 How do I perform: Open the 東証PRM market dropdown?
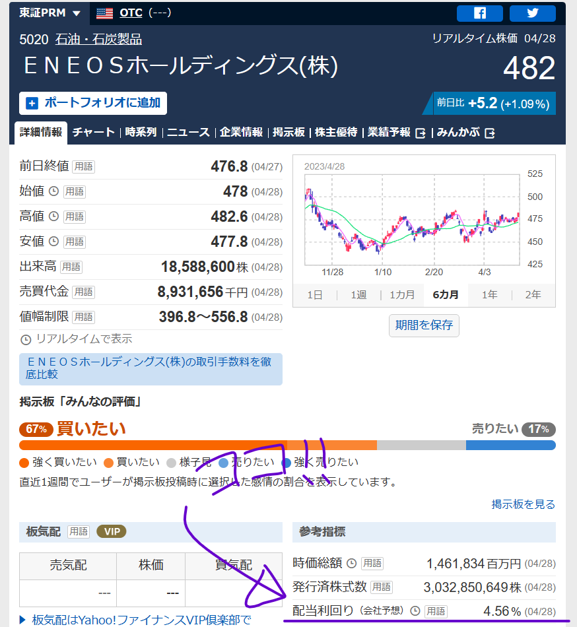[x=50, y=13]
